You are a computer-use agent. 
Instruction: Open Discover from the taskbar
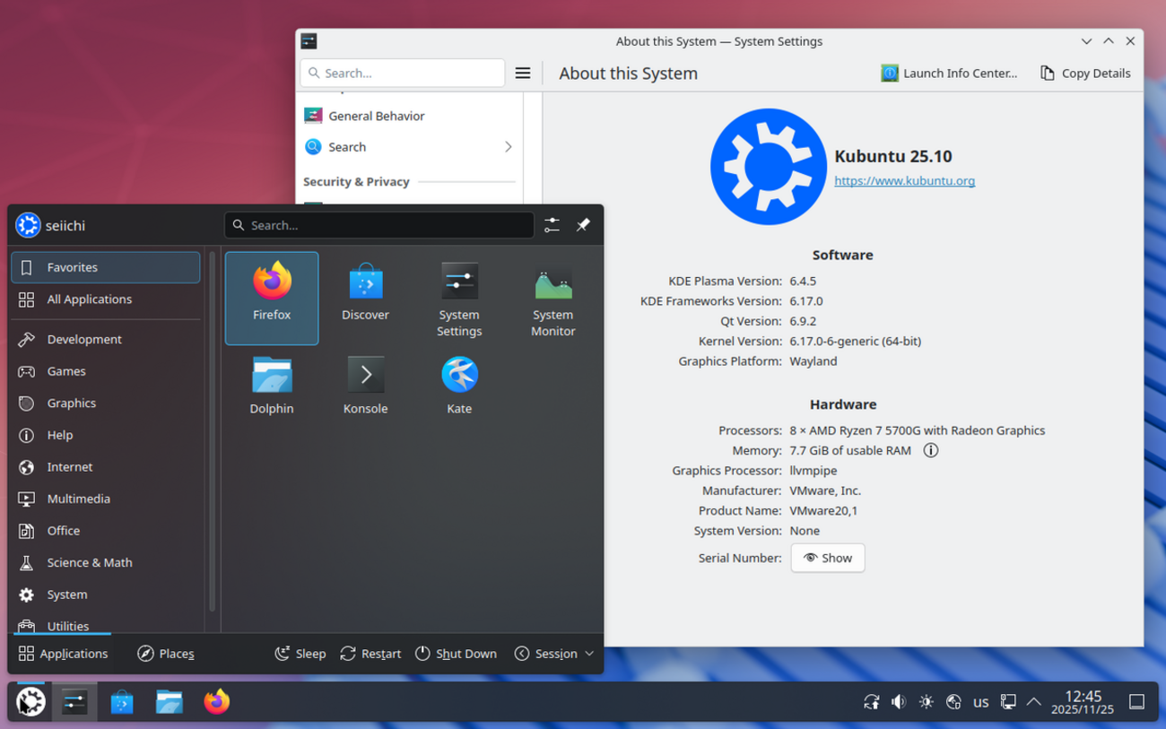[122, 701]
